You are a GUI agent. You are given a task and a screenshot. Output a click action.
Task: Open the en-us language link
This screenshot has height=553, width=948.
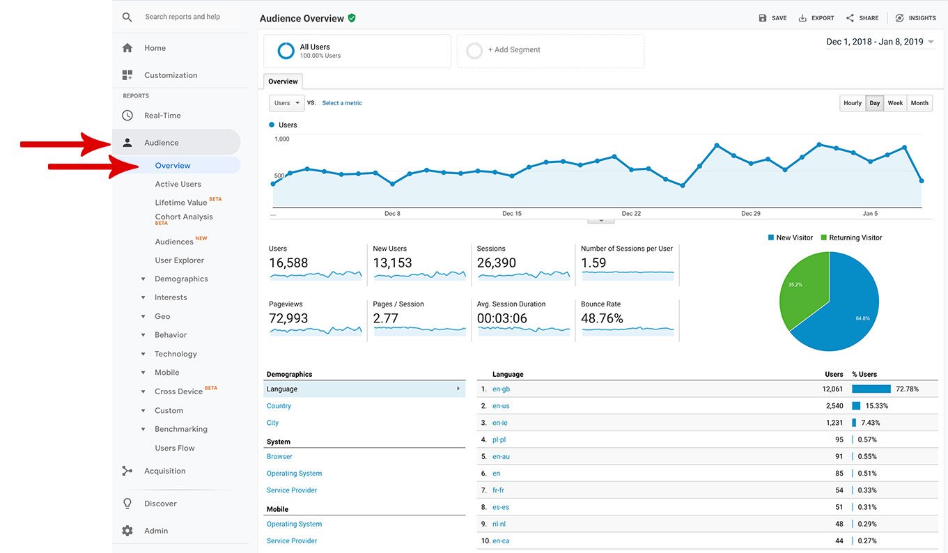pos(501,406)
